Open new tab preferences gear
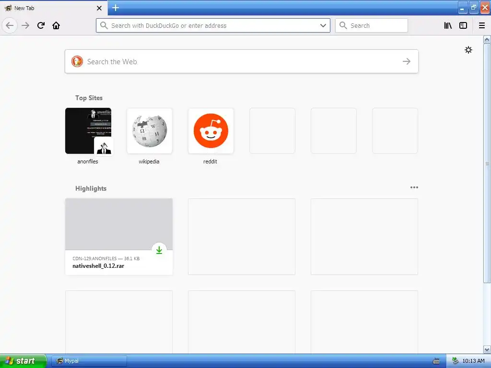Image resolution: width=491 pixels, height=368 pixels. click(x=468, y=50)
